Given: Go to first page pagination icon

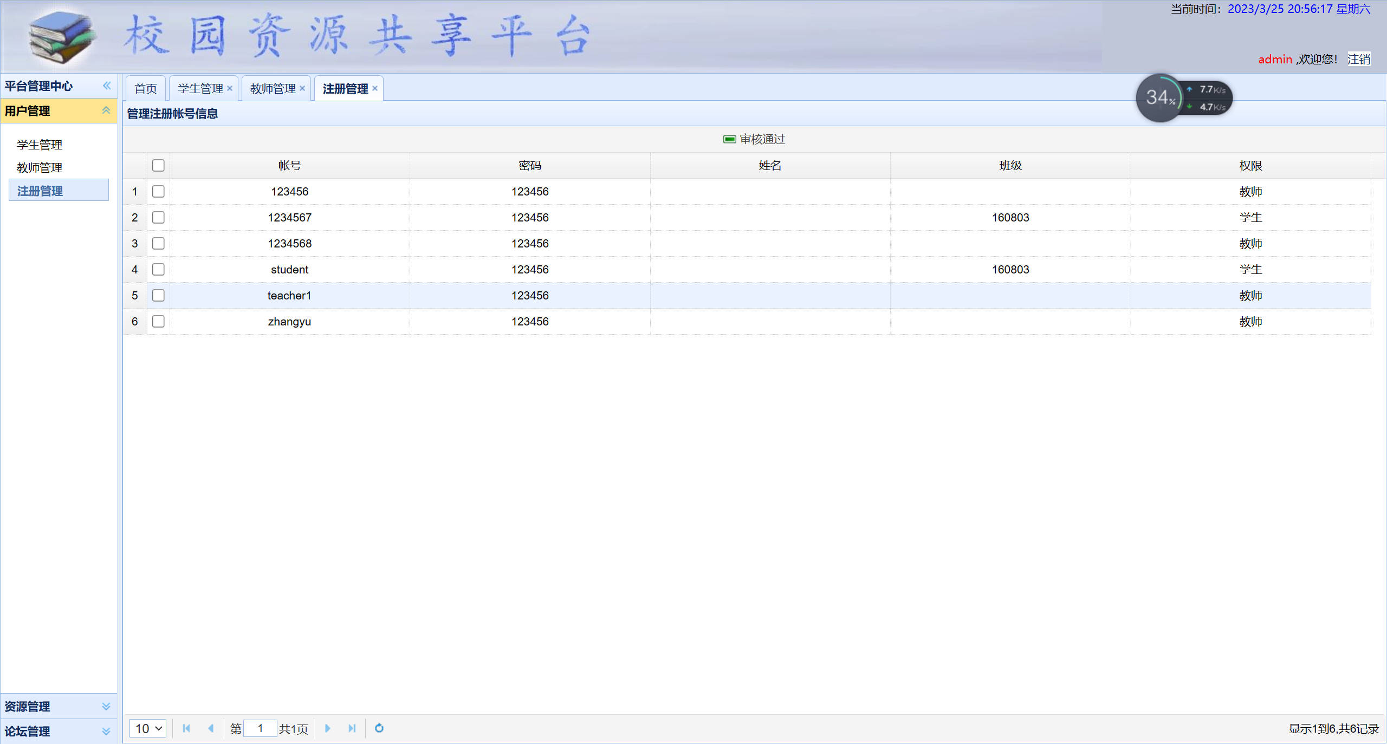Looking at the screenshot, I should [x=186, y=728].
